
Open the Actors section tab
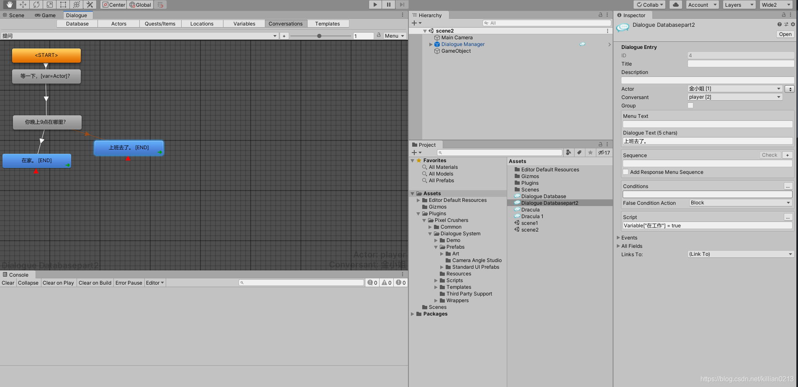119,24
